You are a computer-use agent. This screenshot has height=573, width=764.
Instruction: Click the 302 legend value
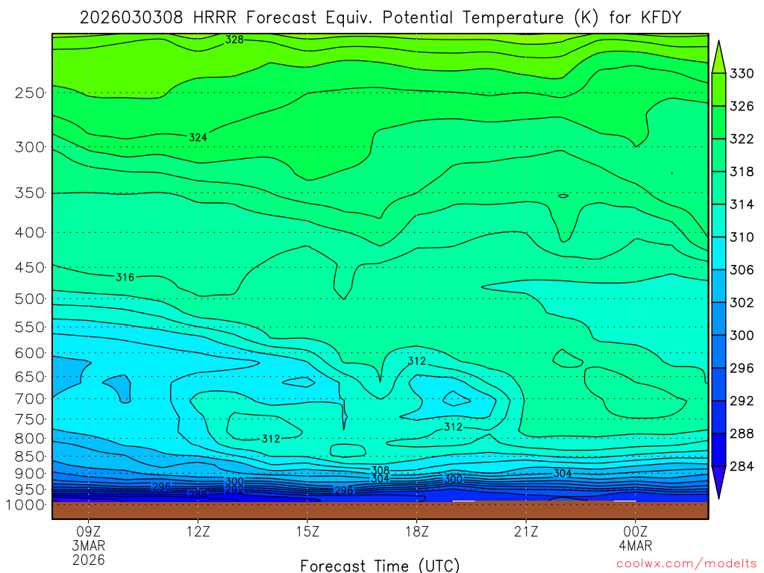[742, 303]
